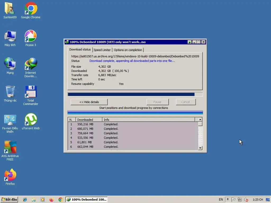Select connection row with 61,801 MB

(x=133, y=142)
